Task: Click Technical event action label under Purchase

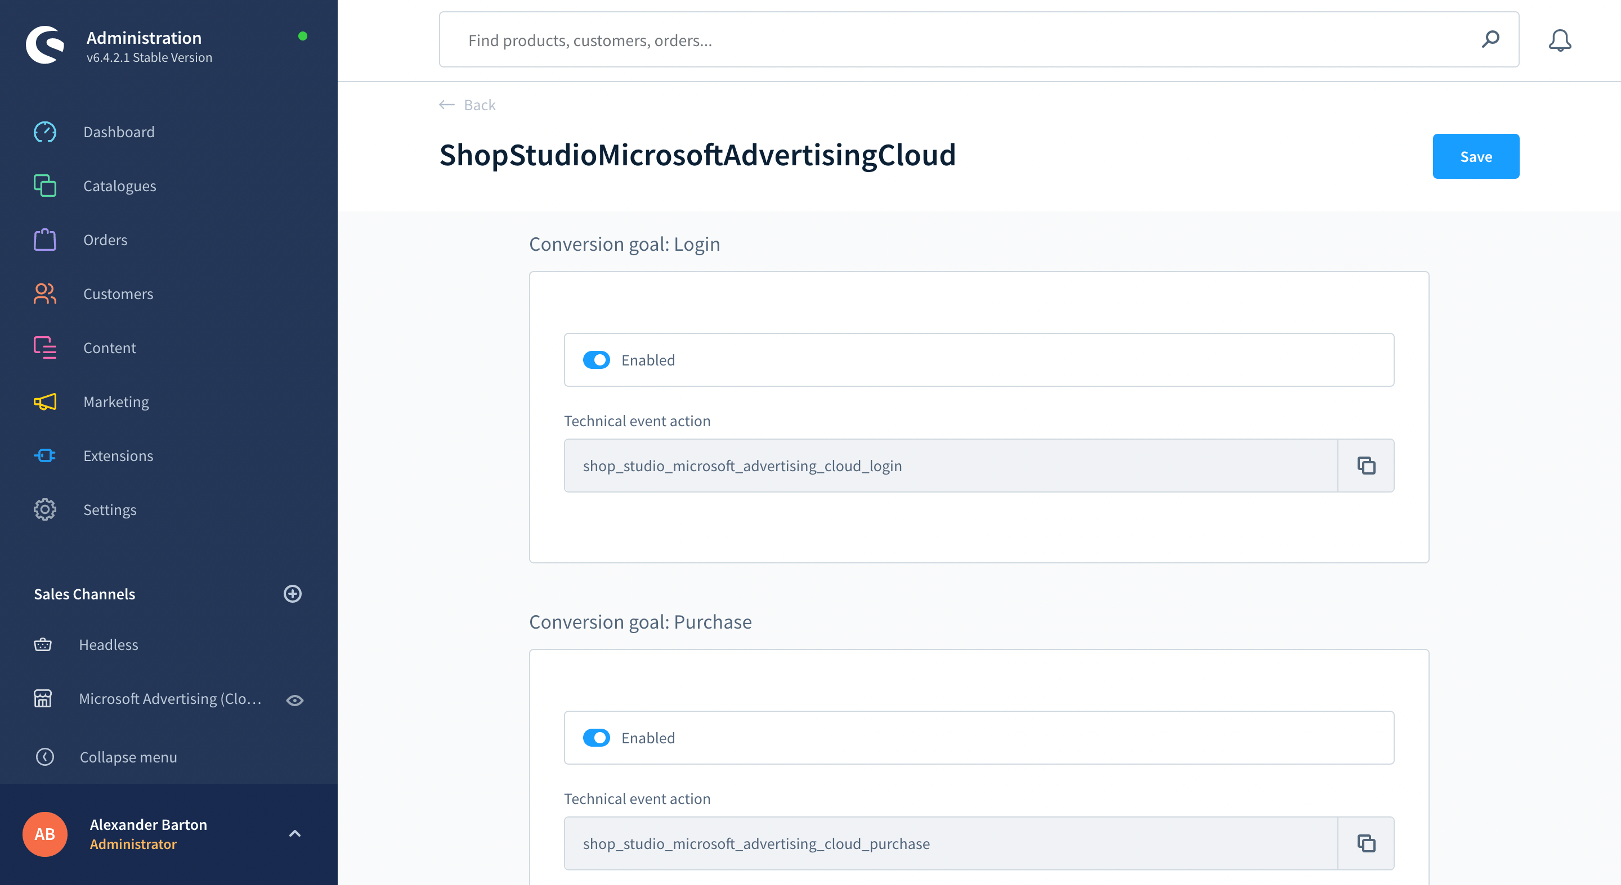Action: tap(637, 799)
